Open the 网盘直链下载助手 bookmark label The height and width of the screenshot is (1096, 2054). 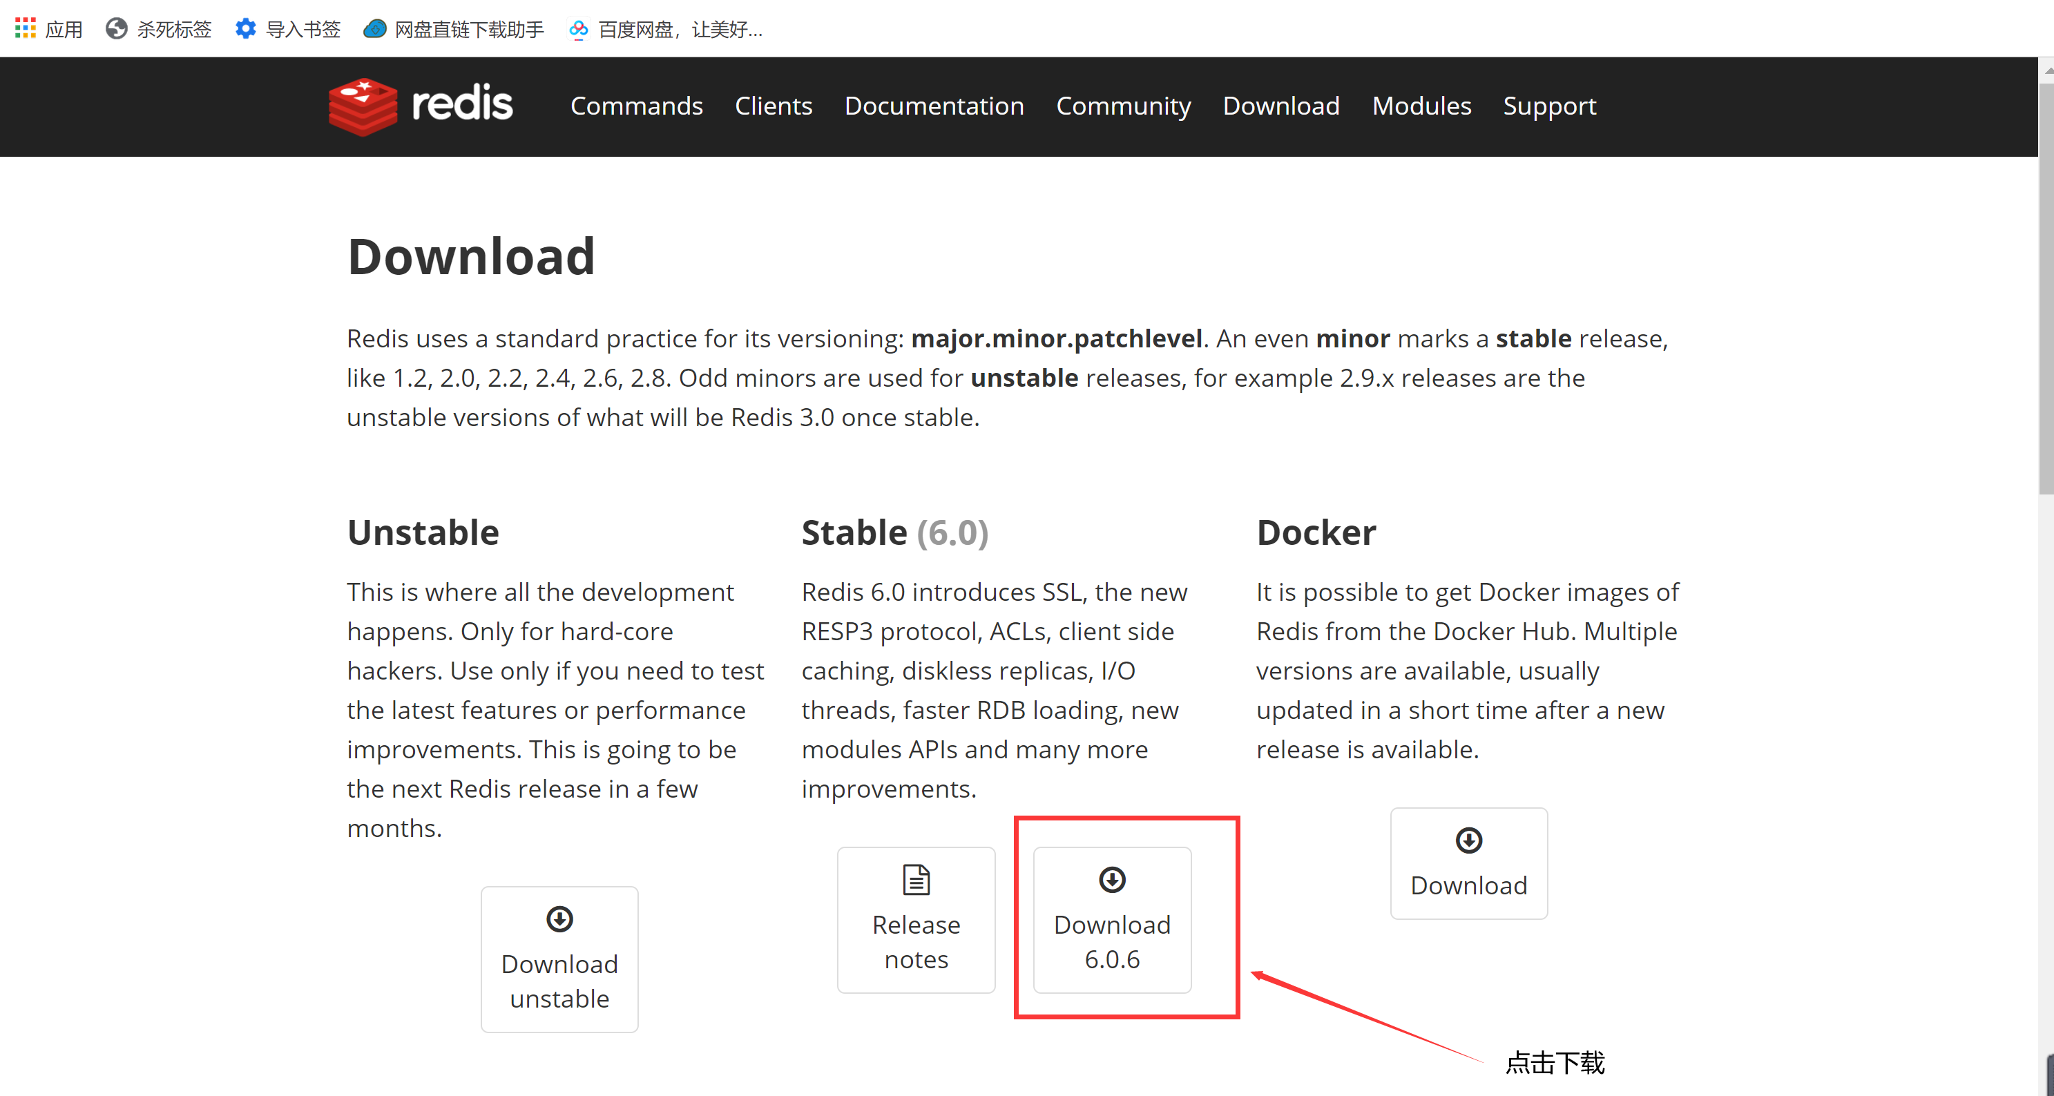pos(469,30)
